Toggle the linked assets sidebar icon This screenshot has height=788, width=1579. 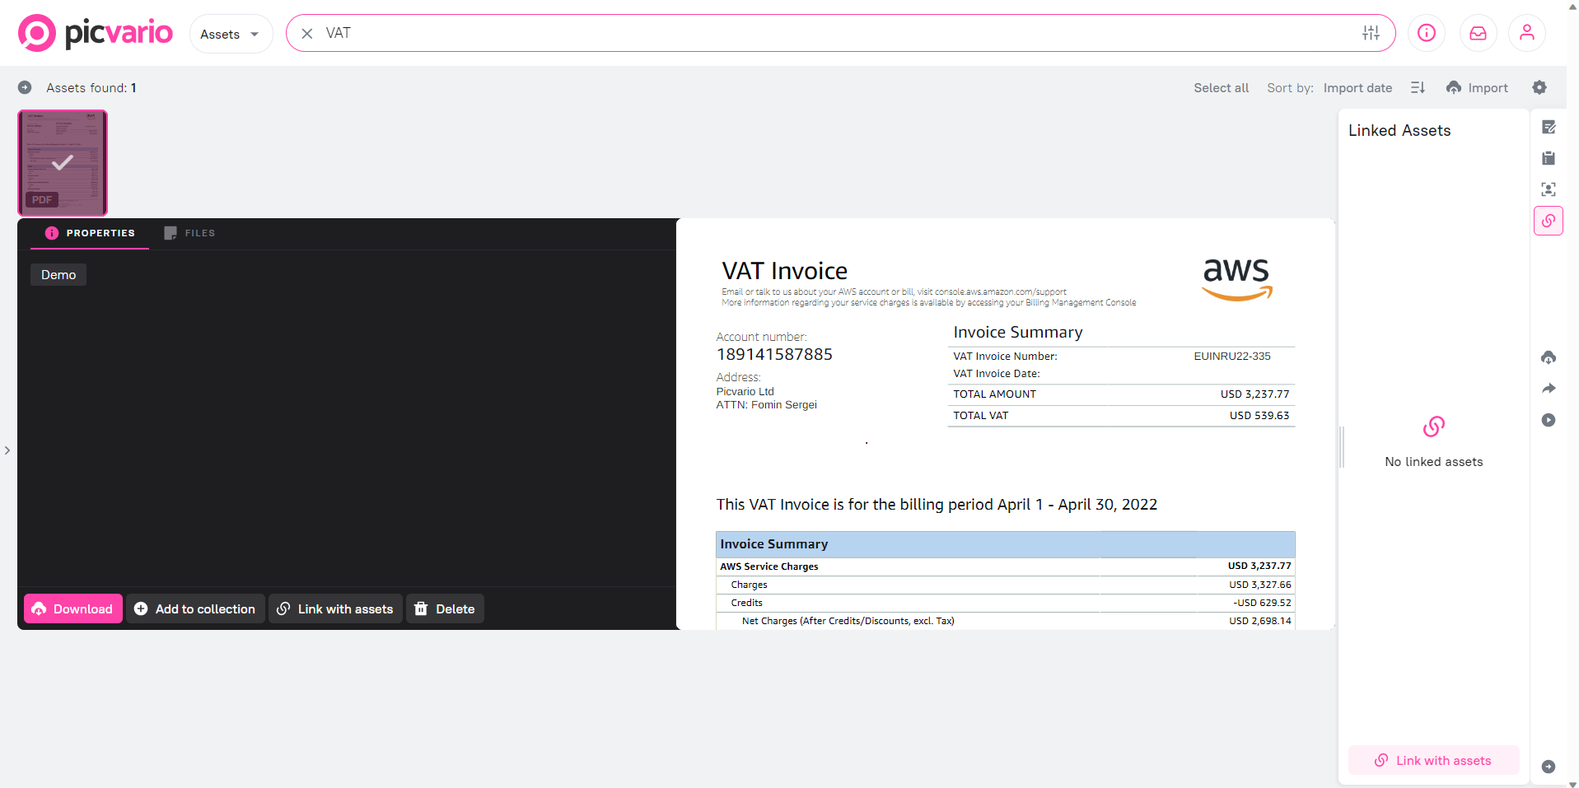coord(1549,221)
